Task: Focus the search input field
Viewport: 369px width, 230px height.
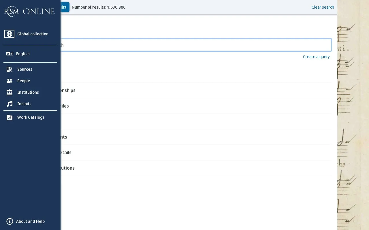Action: click(x=196, y=45)
